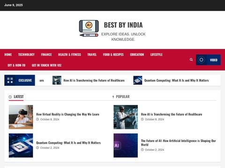Click the grid icon next to Exclusive

tap(10, 80)
